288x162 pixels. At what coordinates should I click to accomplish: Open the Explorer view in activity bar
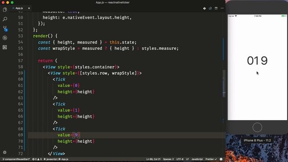click(5, 9)
